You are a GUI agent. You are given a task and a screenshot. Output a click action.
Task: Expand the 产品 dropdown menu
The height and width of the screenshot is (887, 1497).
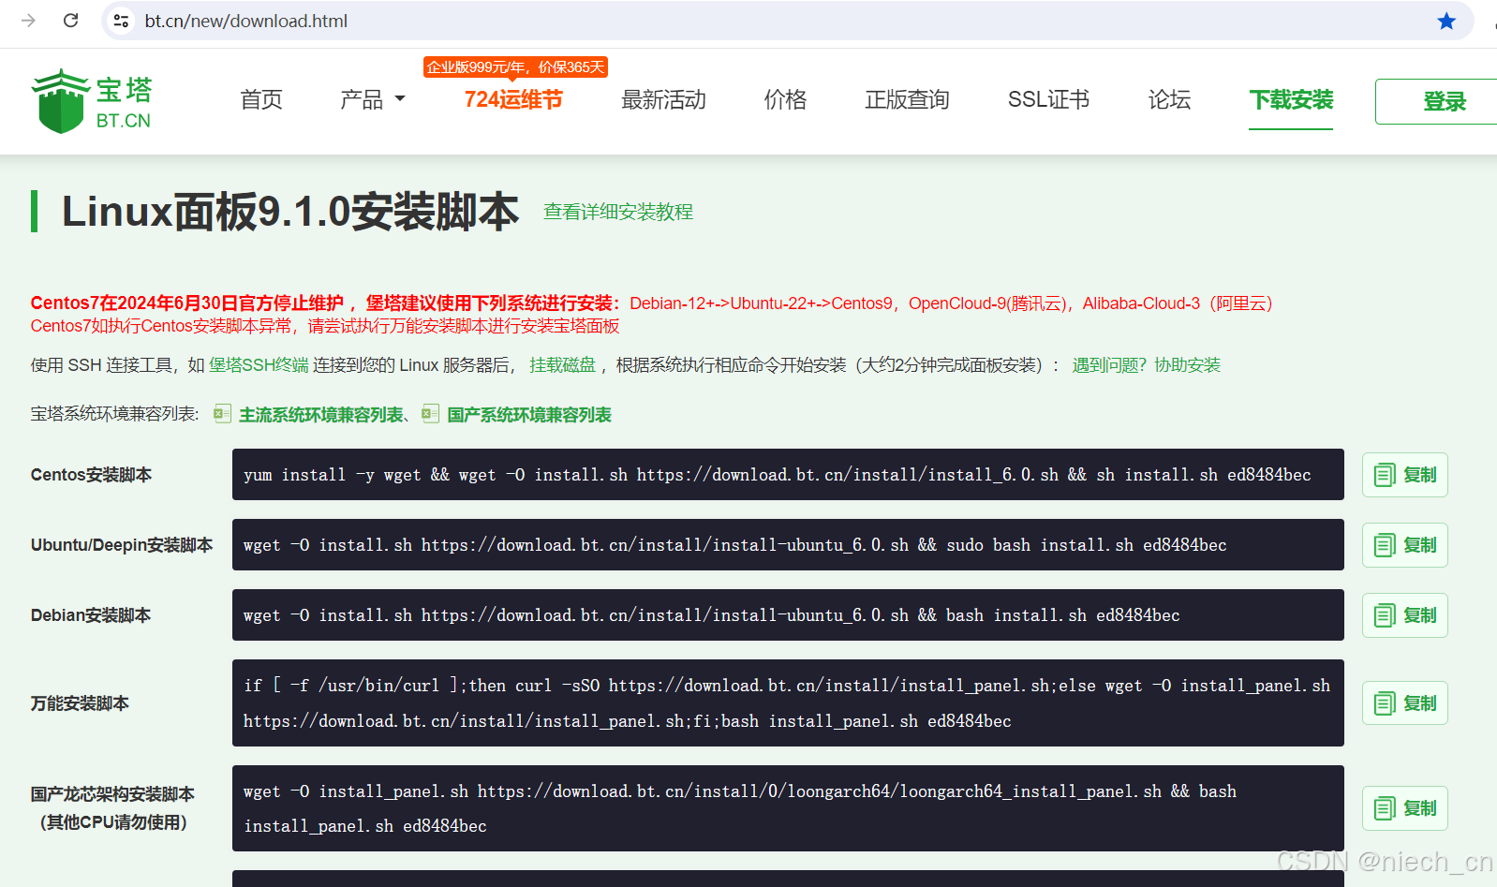[x=373, y=99]
